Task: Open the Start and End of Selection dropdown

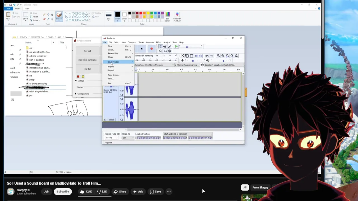Action: coord(188,134)
